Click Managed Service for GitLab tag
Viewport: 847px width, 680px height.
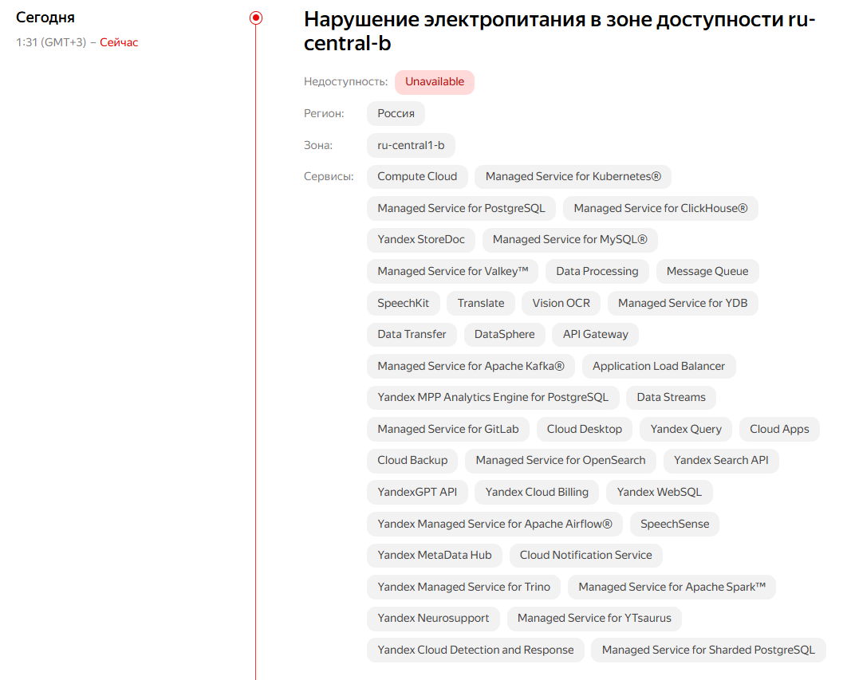448,430
